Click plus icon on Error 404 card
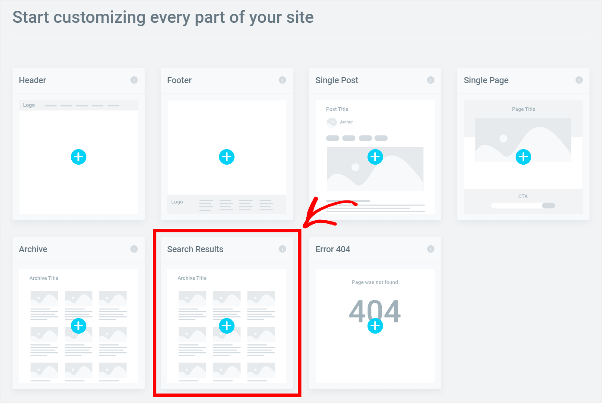 click(x=375, y=326)
